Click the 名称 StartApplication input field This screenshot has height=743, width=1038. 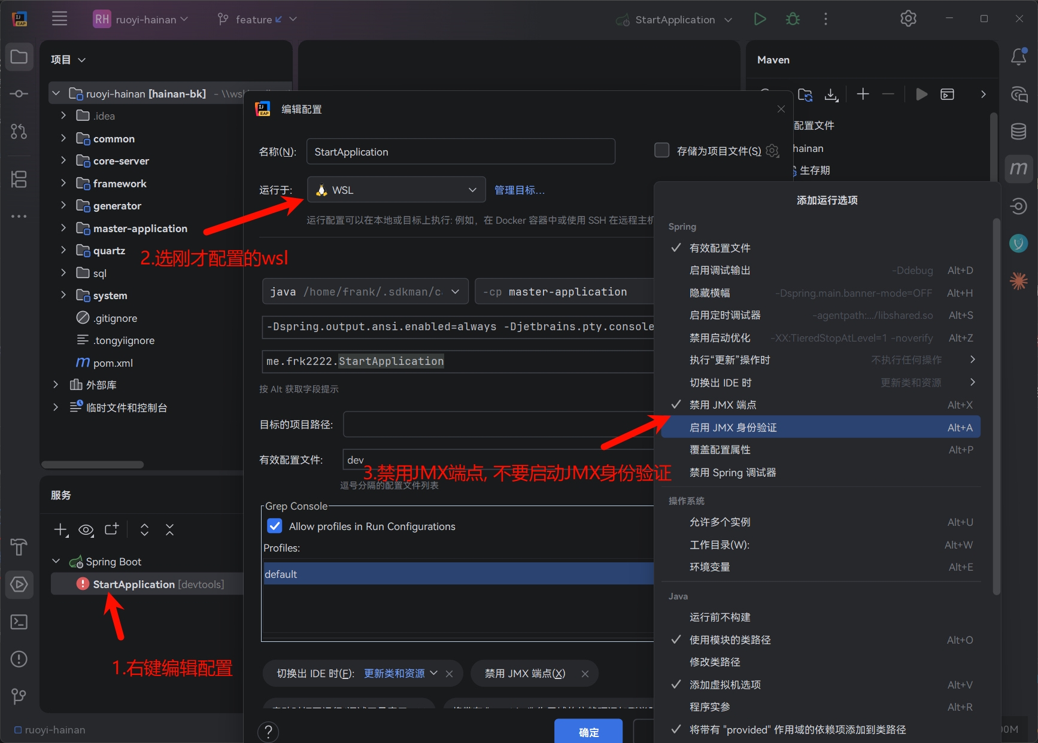pyautogui.click(x=461, y=151)
